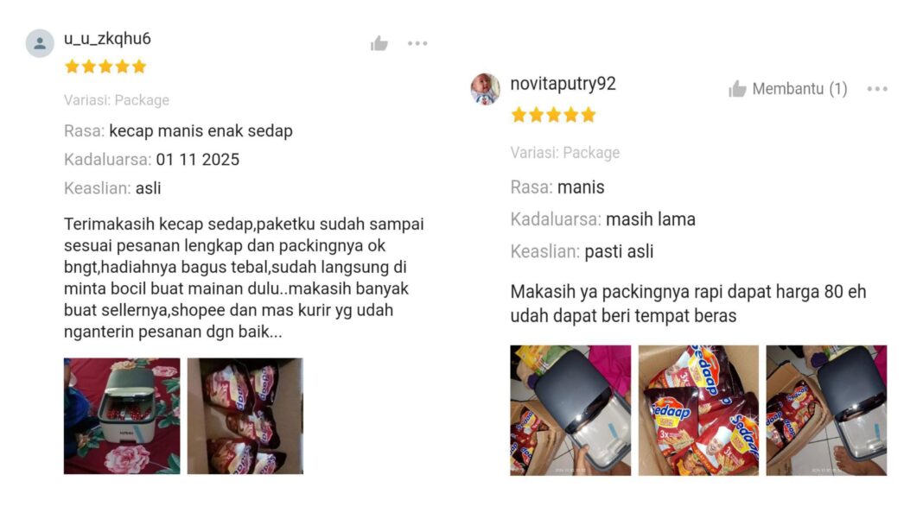Viewport: 923px width, 519px height.
Task: View the kecap packets in box photo
Action: click(245, 416)
